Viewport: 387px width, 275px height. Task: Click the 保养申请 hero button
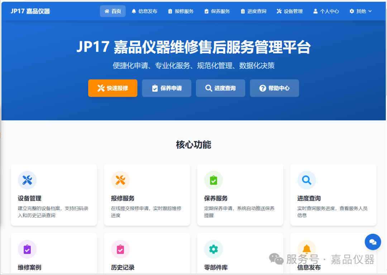167,88
